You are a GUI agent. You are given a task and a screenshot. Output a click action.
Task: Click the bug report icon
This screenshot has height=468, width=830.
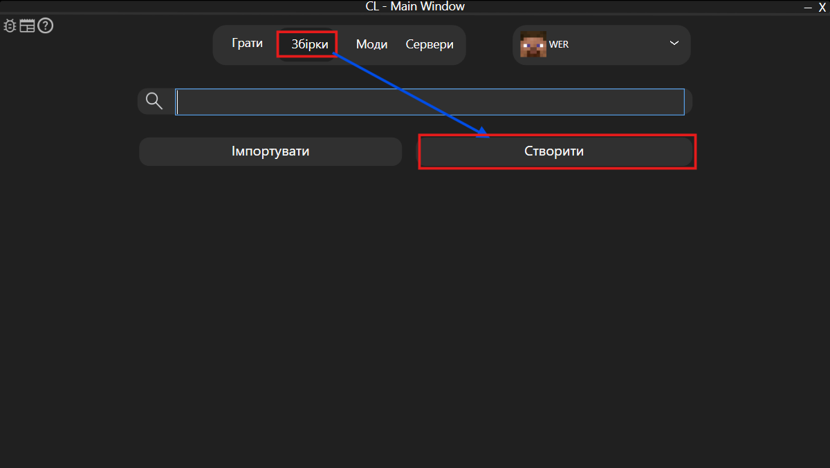10,26
